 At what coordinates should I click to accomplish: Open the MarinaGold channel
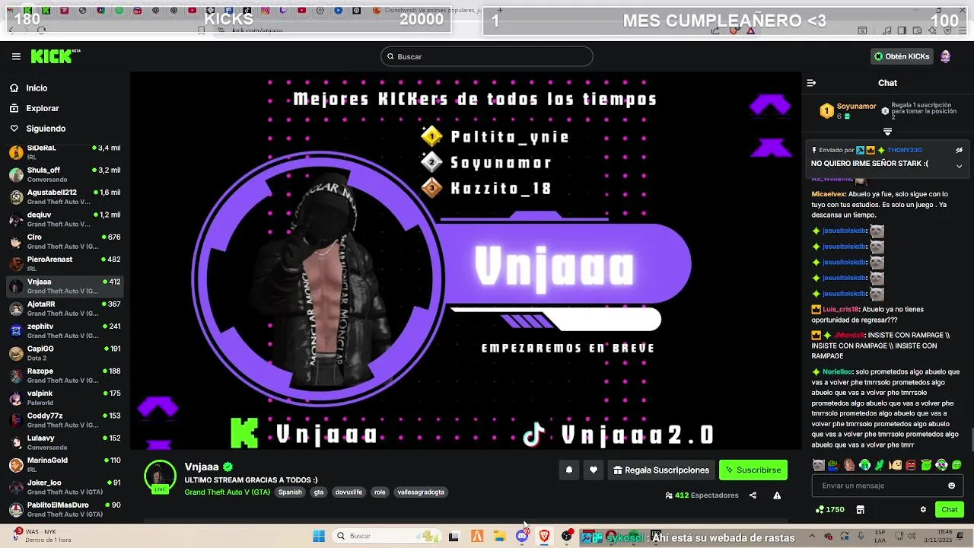[65, 464]
